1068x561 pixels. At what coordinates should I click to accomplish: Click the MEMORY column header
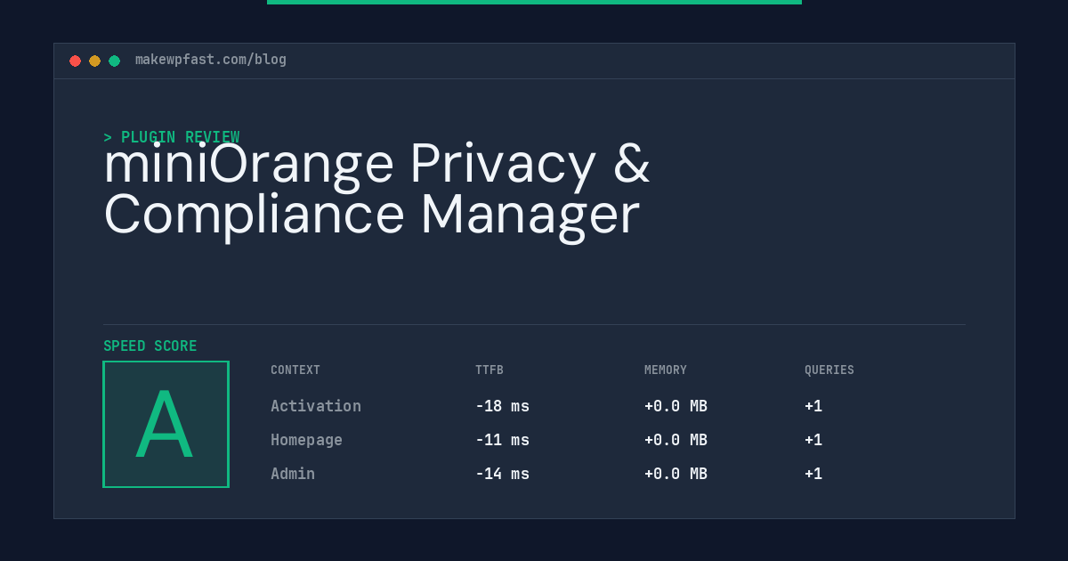[666, 370]
